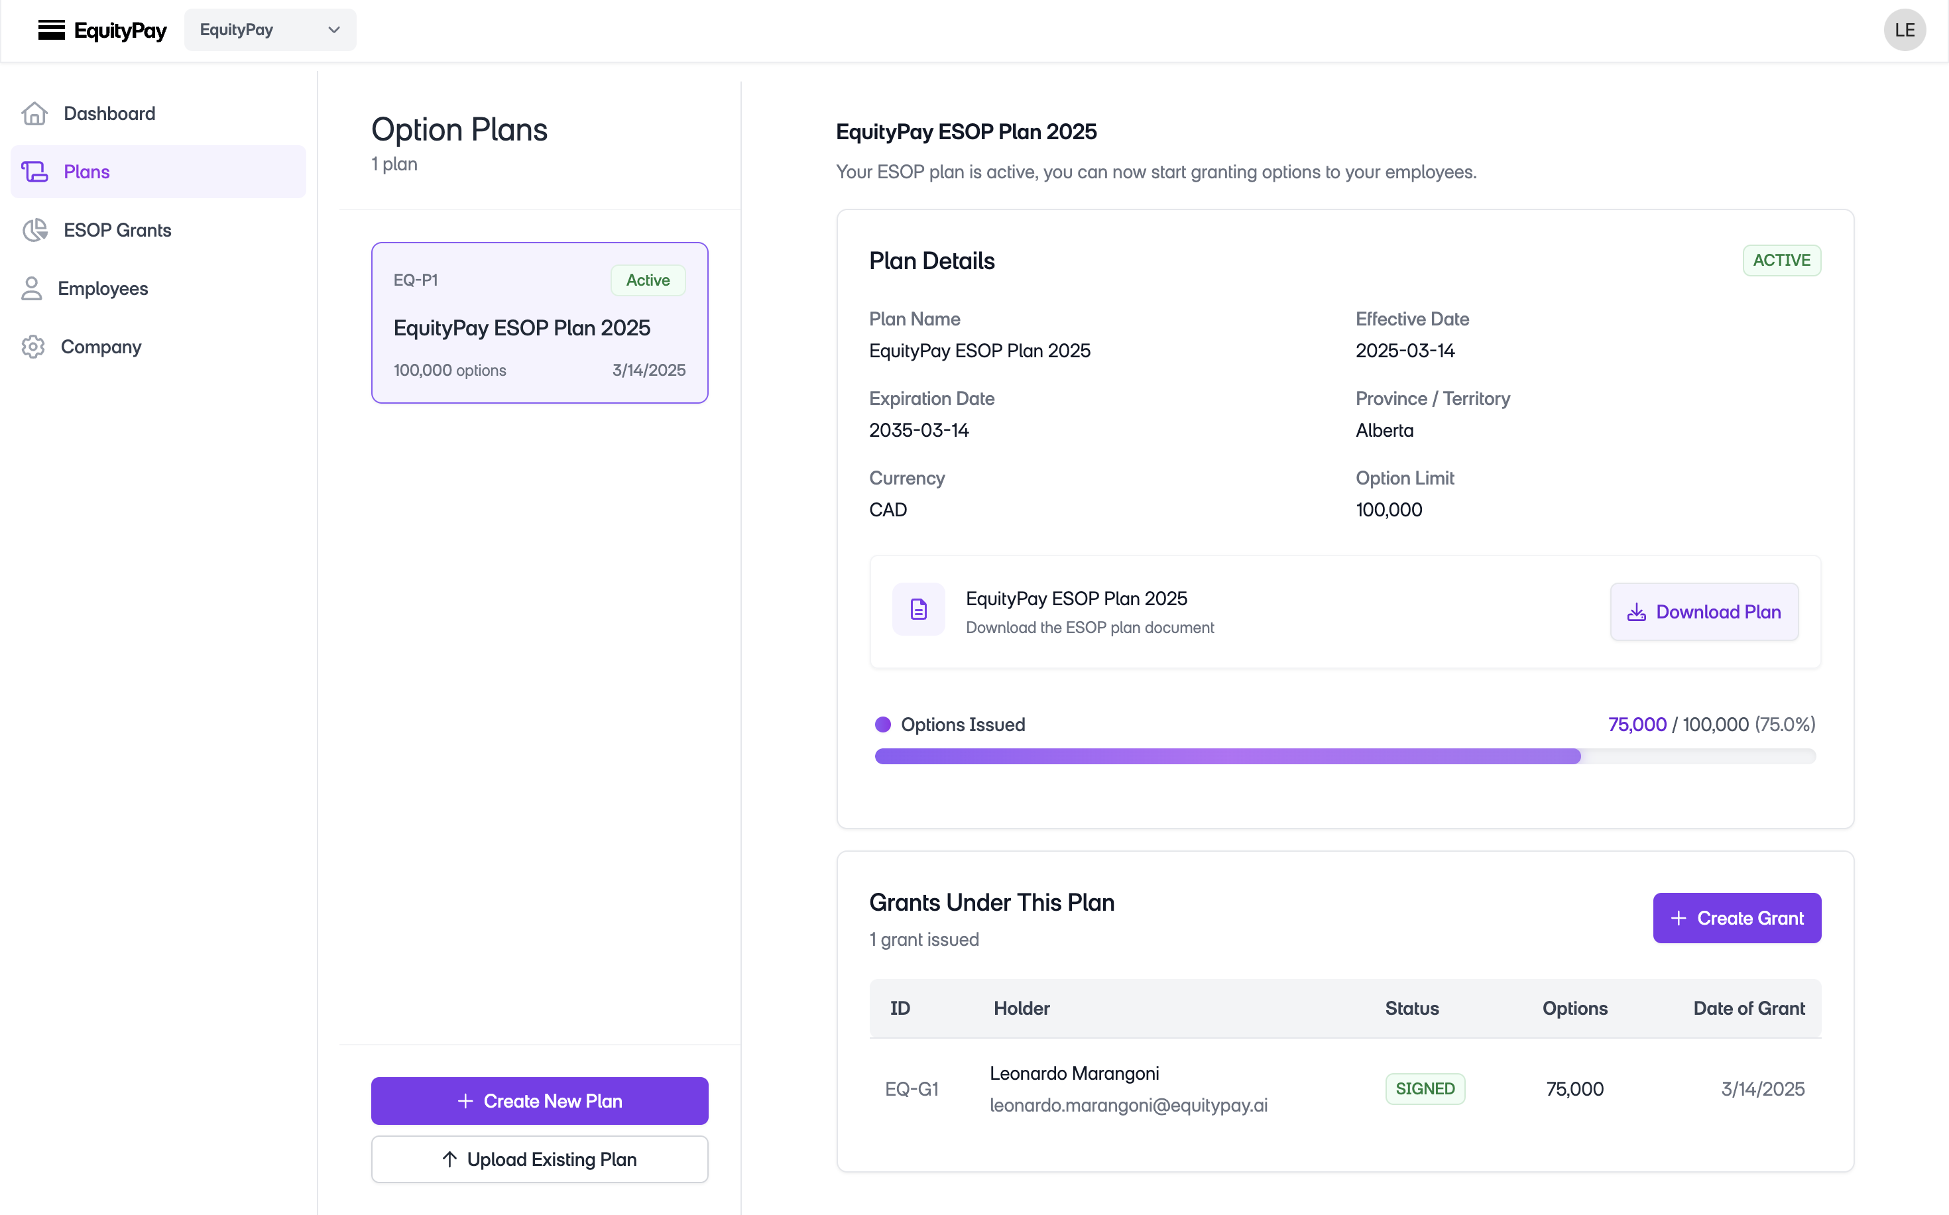Image resolution: width=1949 pixels, height=1215 pixels.
Task: Click the Create New Plan button
Action: coord(540,1100)
